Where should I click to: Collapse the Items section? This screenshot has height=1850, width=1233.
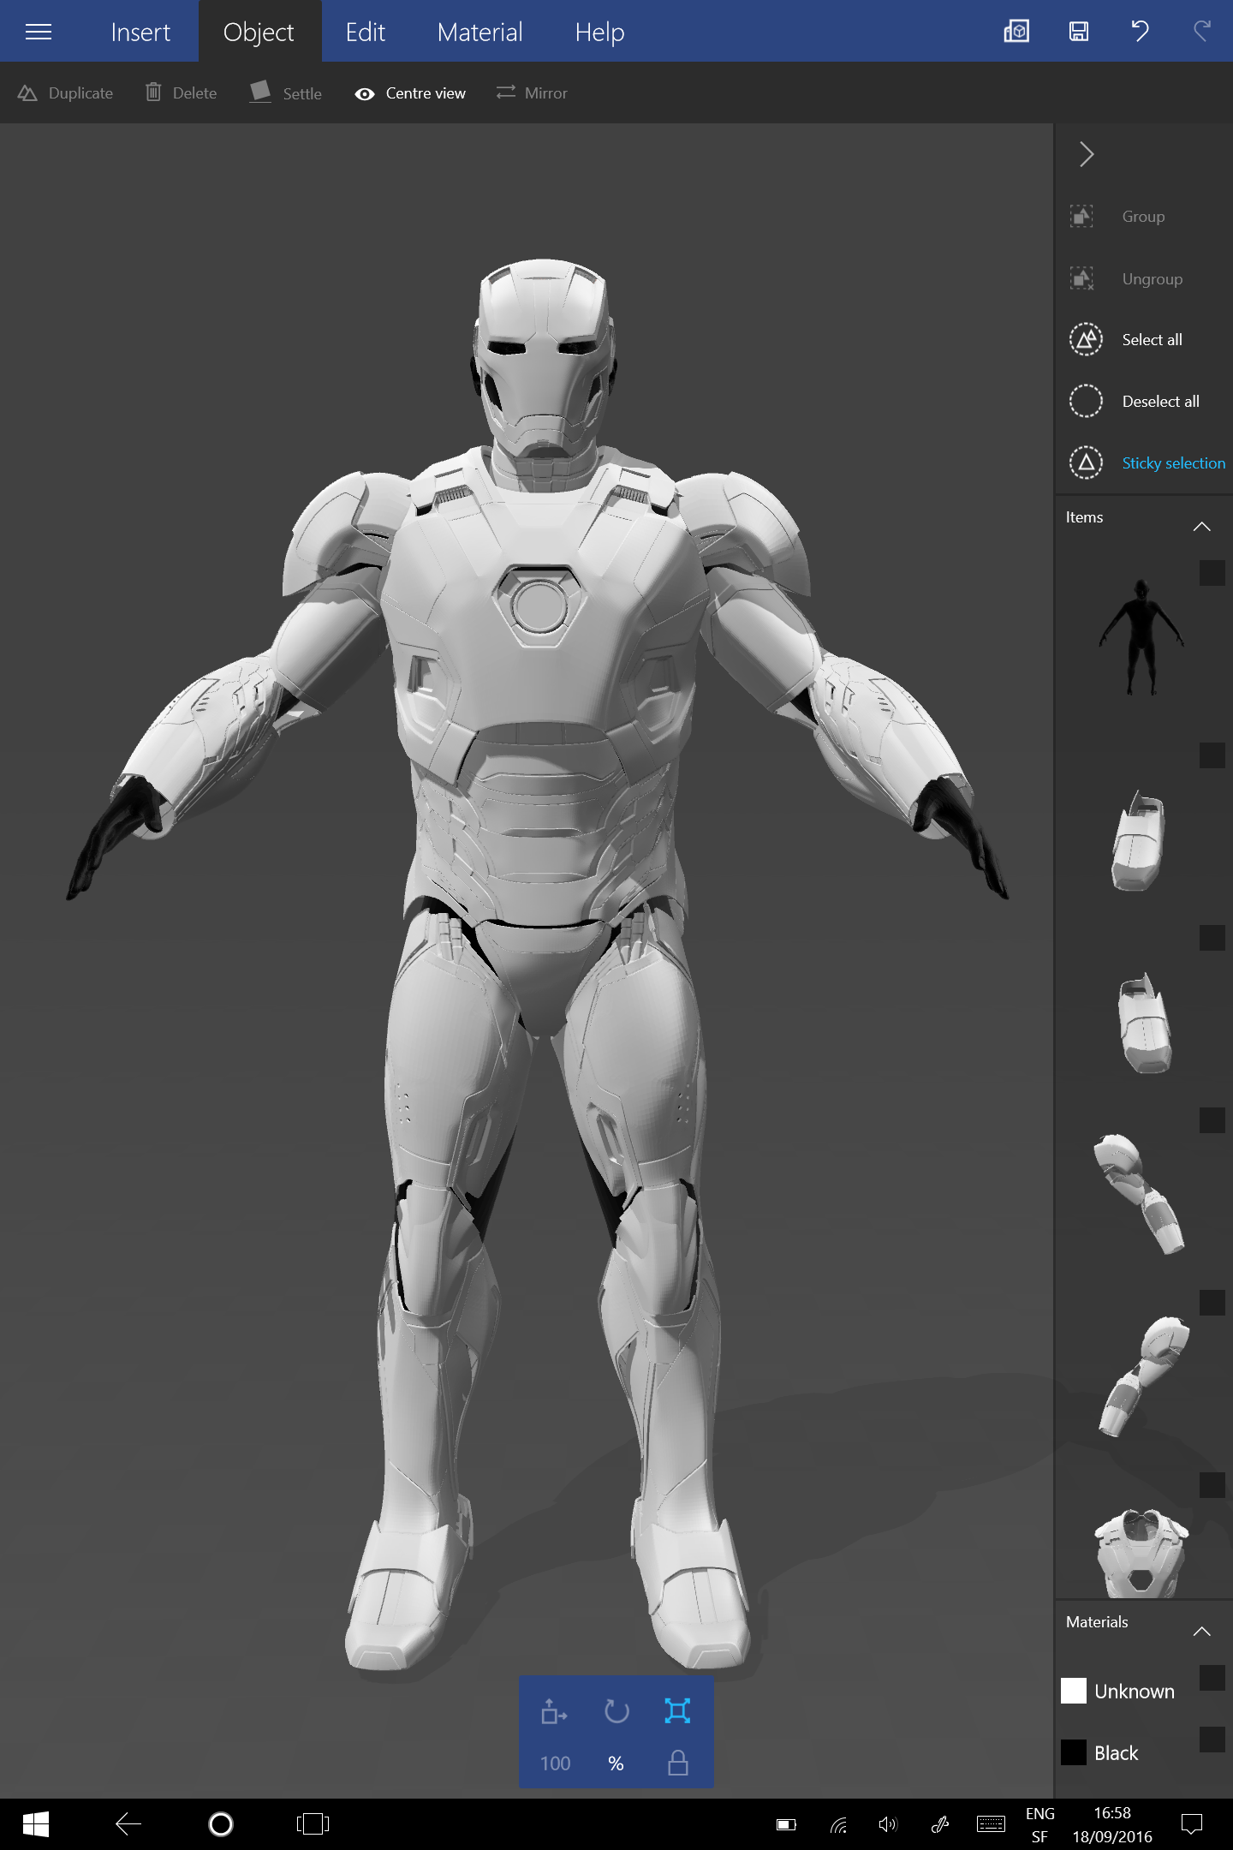[x=1201, y=526]
